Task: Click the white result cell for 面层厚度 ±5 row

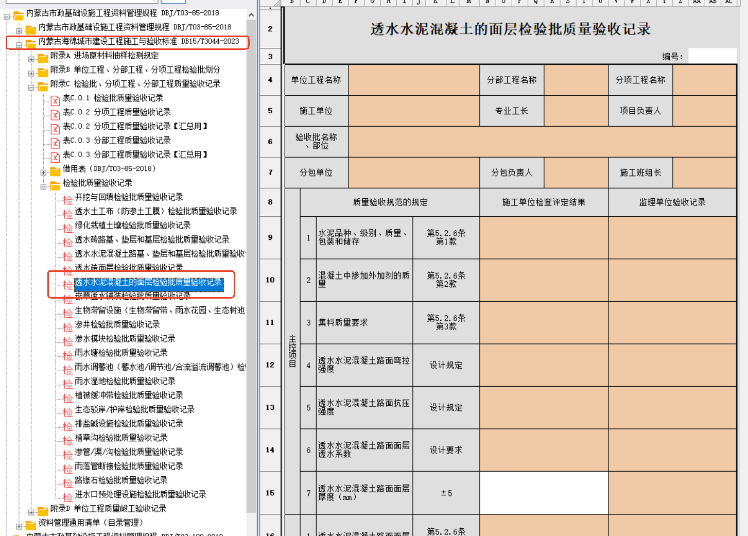Action: (544, 493)
